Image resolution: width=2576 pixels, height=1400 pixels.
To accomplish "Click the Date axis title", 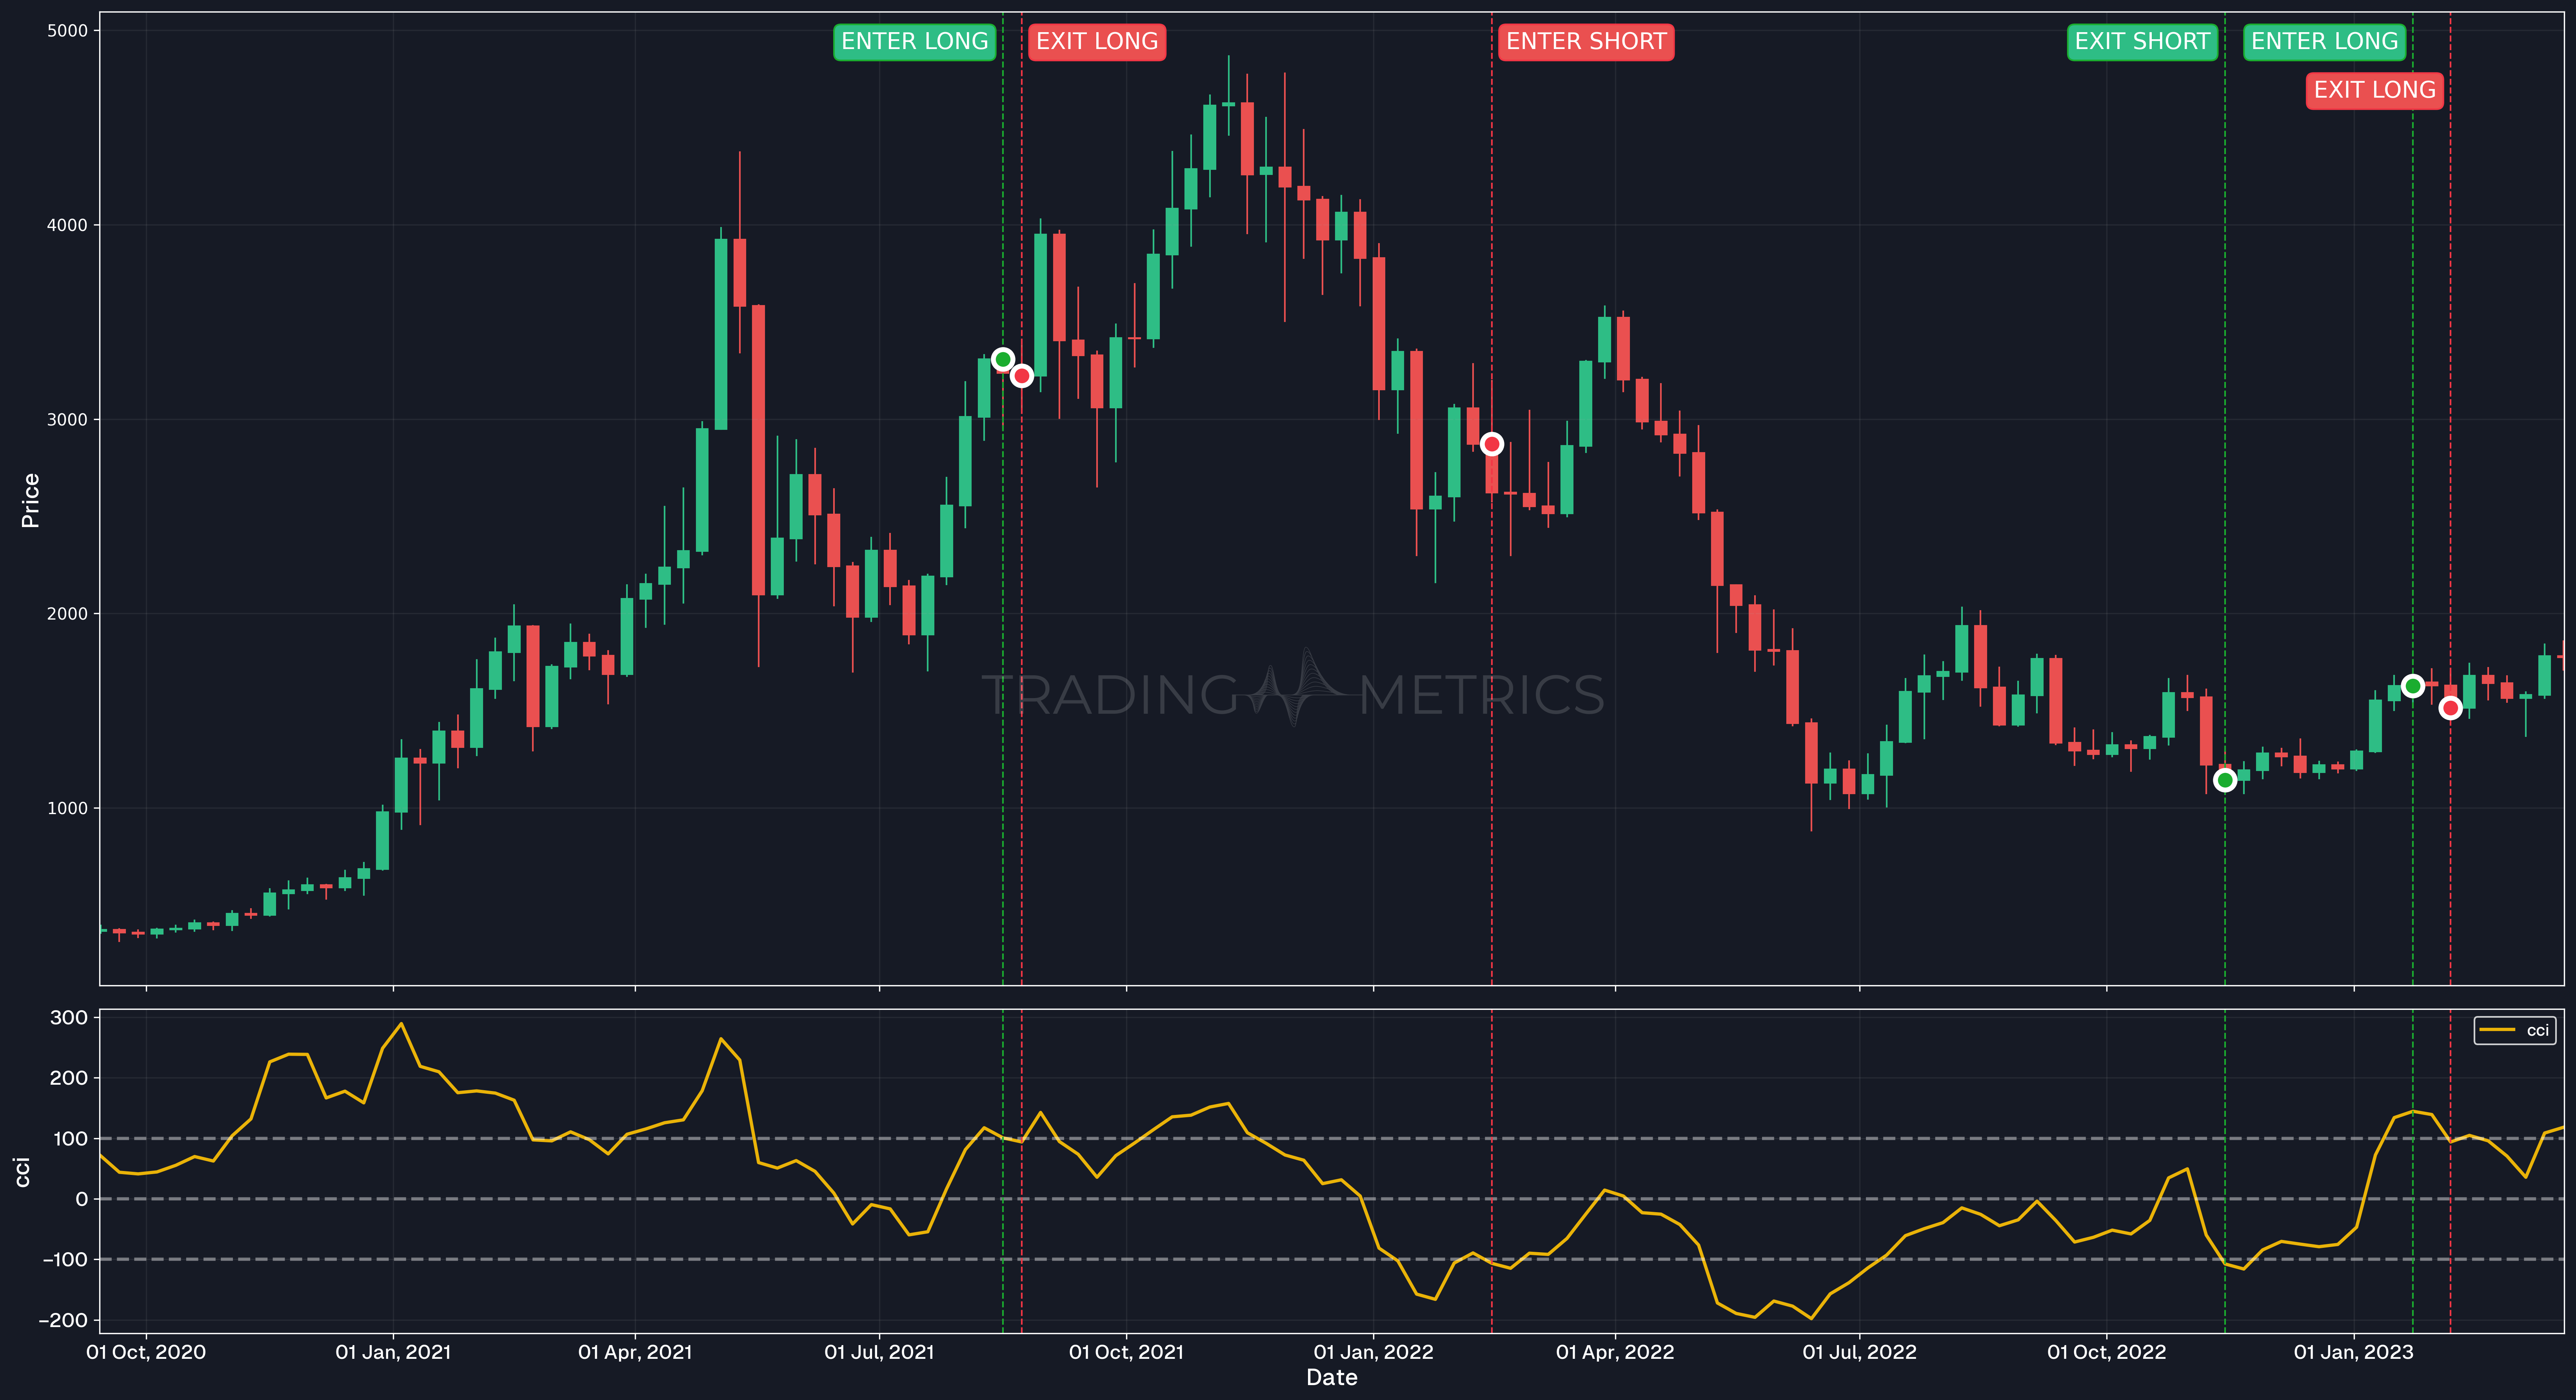I will 1331,1378.
